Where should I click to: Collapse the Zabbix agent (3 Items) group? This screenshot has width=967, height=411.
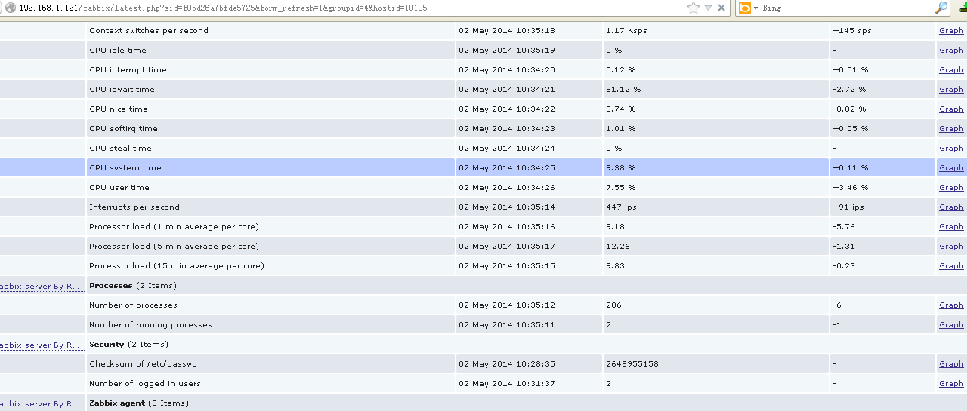click(x=139, y=403)
